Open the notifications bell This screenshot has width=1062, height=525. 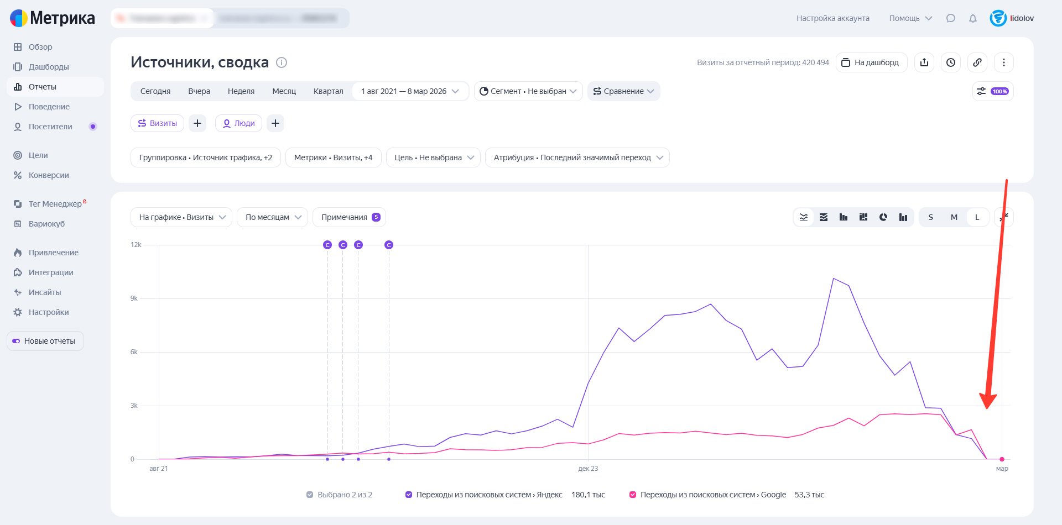point(972,18)
